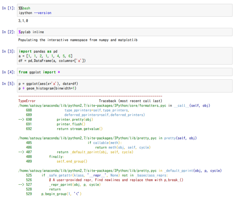Viewport: 238px width, 198px height.
Task: Click traceback line 527 _repr_pprint(obj, p, cycle)
Action: coord(59,185)
